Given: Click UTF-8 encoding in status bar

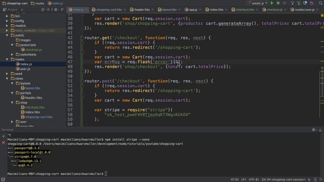Looking at the screenshot, I should click(x=254, y=179).
